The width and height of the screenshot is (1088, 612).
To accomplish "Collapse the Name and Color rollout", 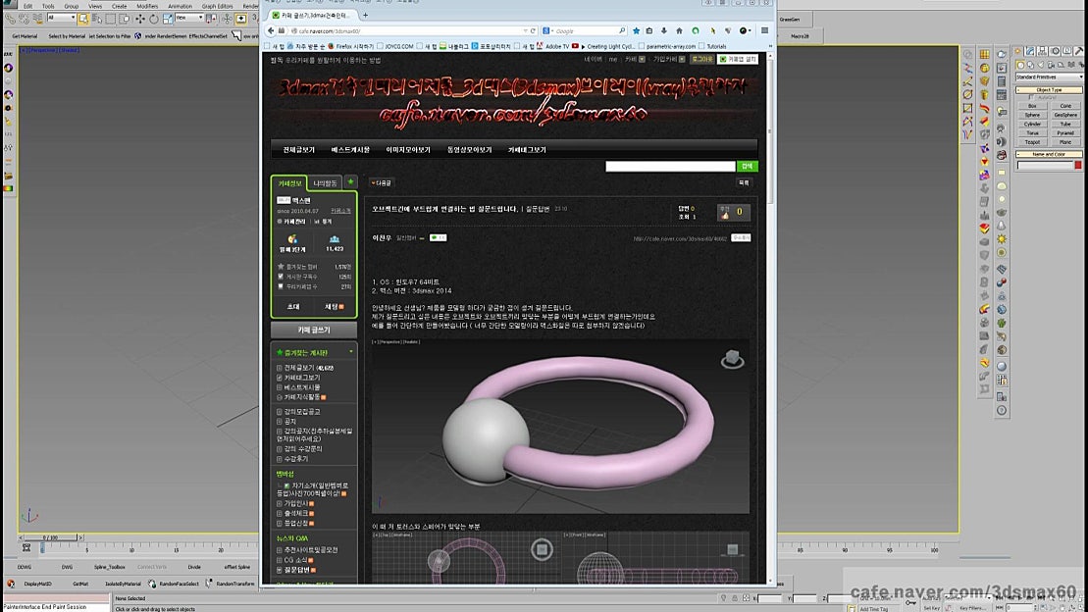I will pos(1049,154).
